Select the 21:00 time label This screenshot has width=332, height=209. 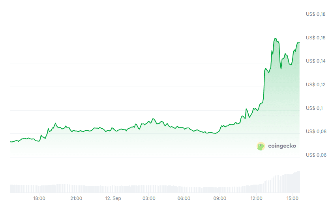click(76, 198)
